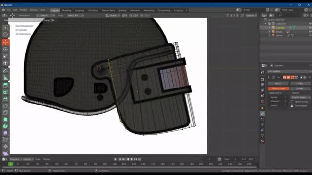Click the Play animation button
This screenshot has width=312, height=175.
[132, 159]
